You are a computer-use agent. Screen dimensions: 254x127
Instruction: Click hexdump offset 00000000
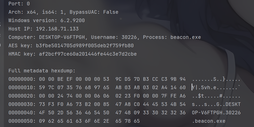(x=22, y=79)
